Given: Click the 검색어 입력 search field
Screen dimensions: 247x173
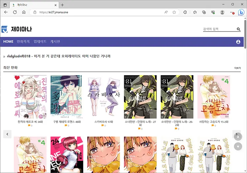Looking at the screenshot, I should click(220, 29).
